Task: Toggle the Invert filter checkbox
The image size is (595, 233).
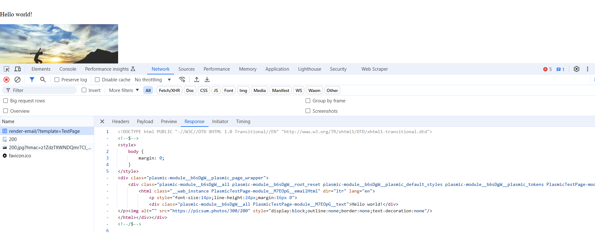Action: 84,90
